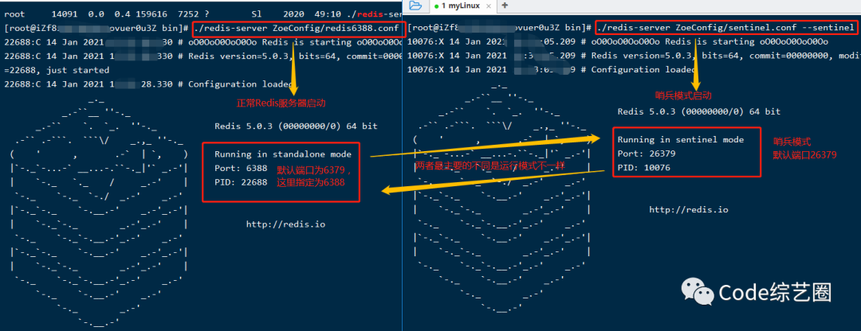
Task: Click the "=22688, just started" line
Action: pos(57,70)
